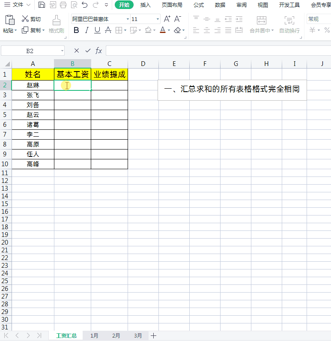Add a new sheet with plus button
Image resolution: width=331 pixels, height=341 pixels.
coord(153,335)
